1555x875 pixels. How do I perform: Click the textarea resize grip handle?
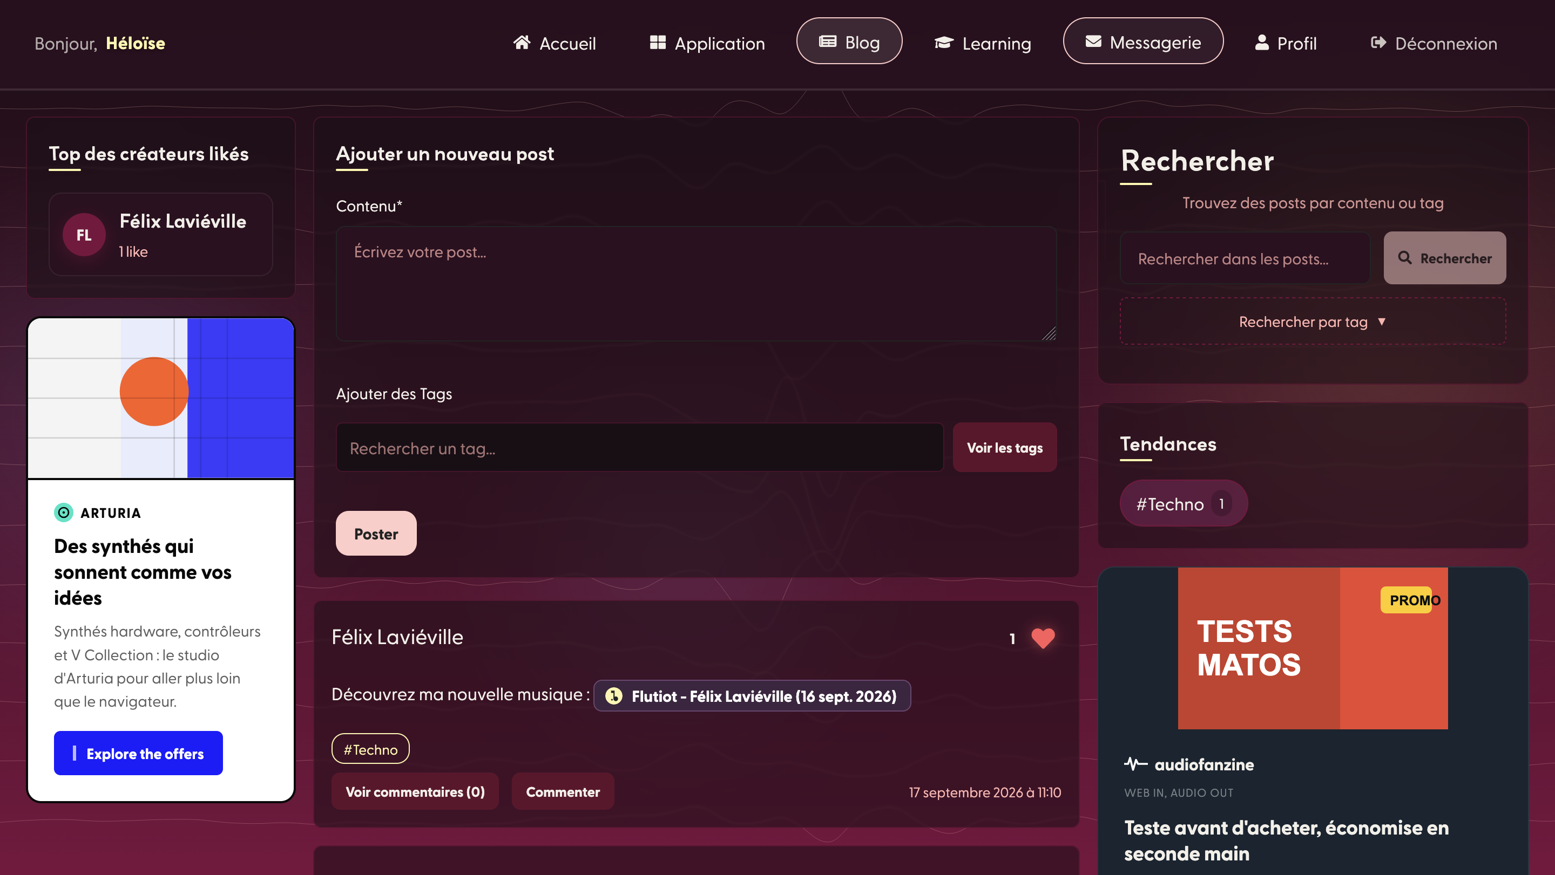1049,333
